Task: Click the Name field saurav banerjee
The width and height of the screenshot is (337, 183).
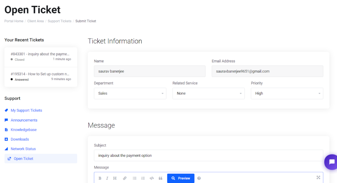Action: click(x=150, y=71)
